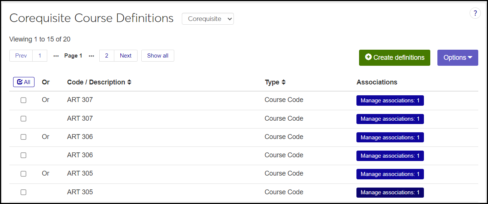This screenshot has width=488, height=204.
Task: Open the Corequisite type dropdown
Action: tap(208, 19)
